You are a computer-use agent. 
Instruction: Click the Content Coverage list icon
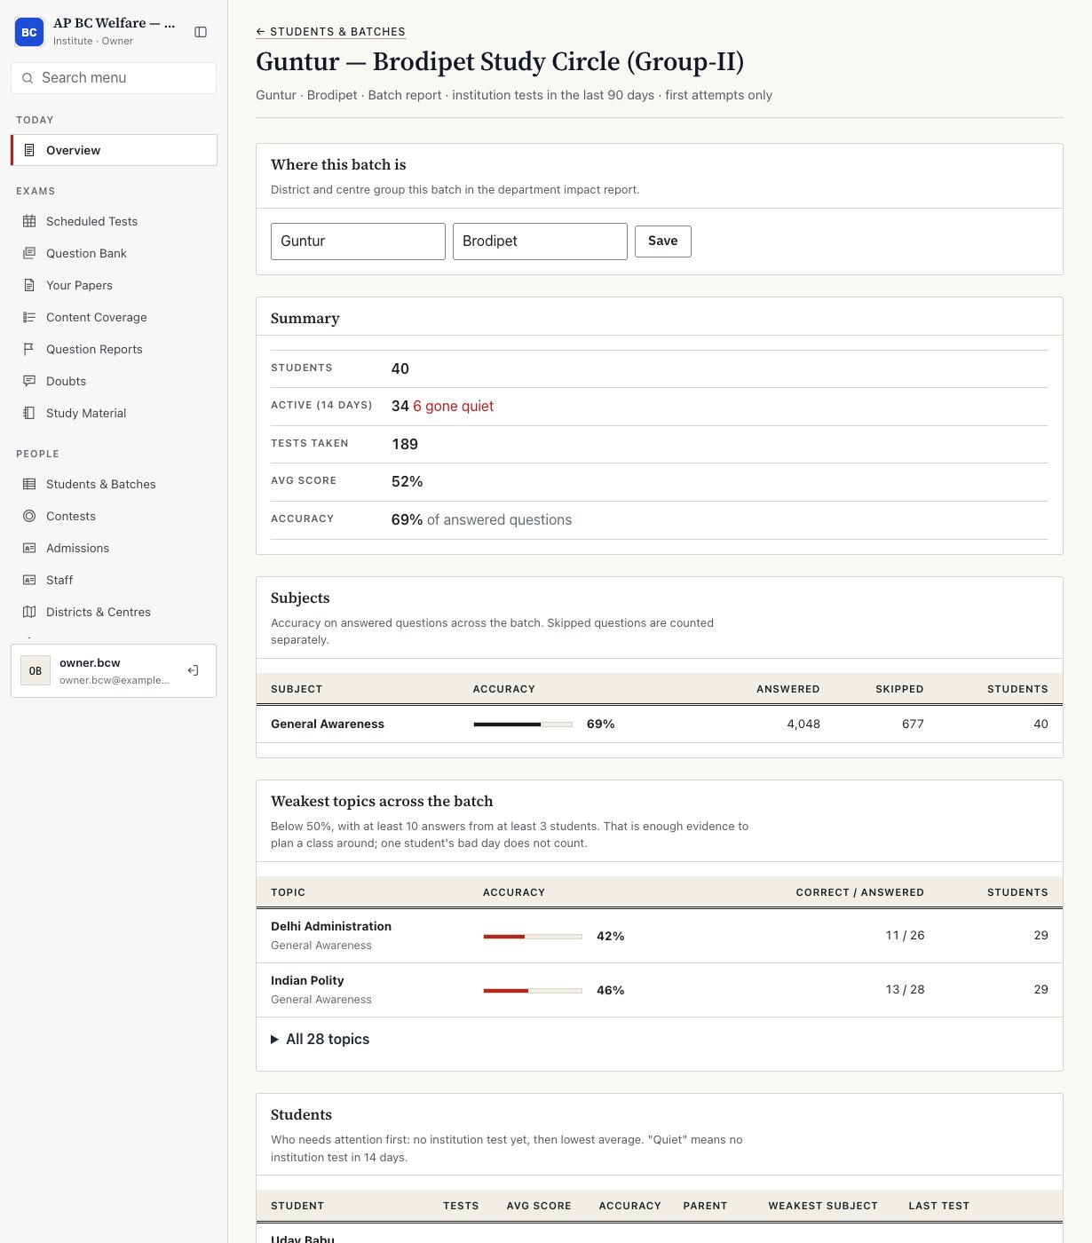29,317
